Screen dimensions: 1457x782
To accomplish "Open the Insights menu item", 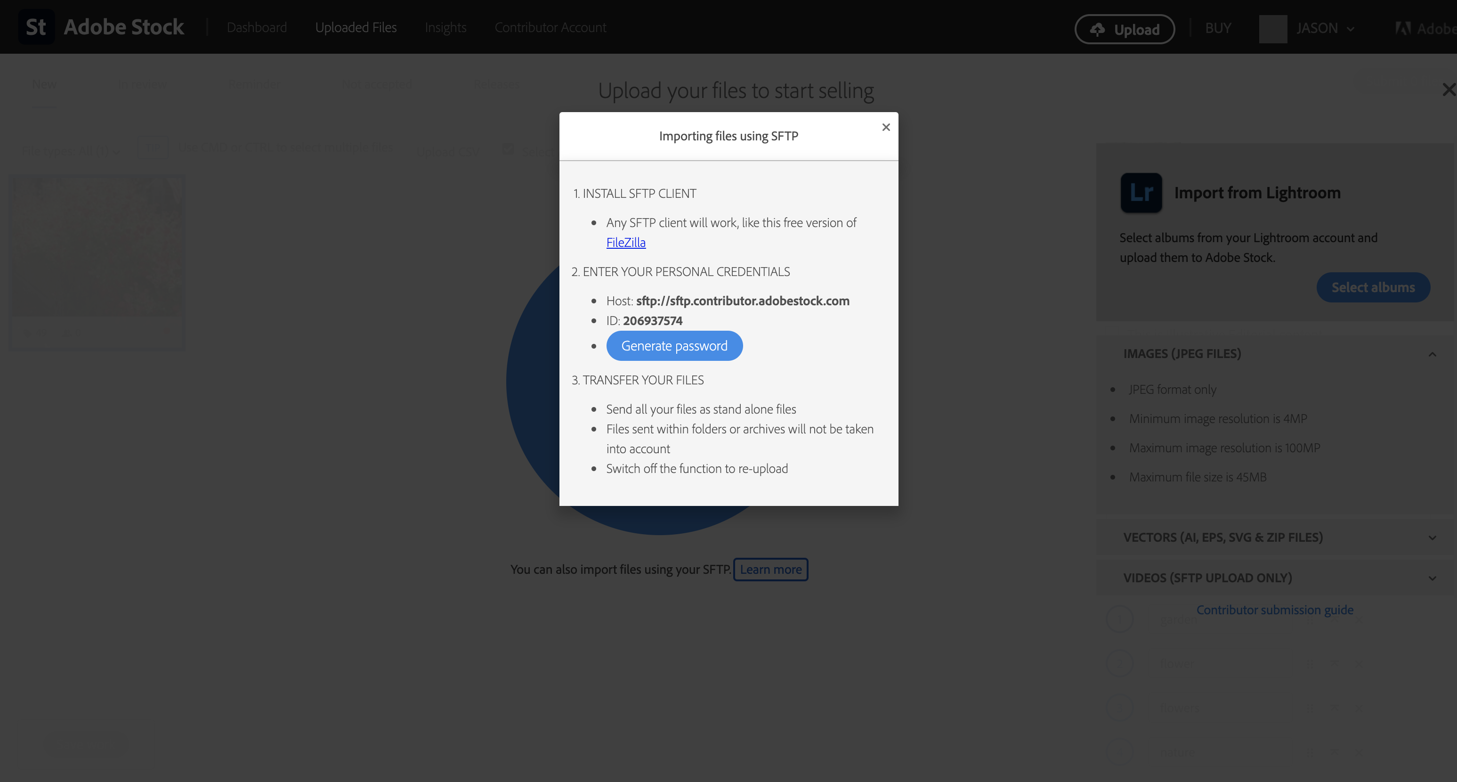I will pos(445,26).
